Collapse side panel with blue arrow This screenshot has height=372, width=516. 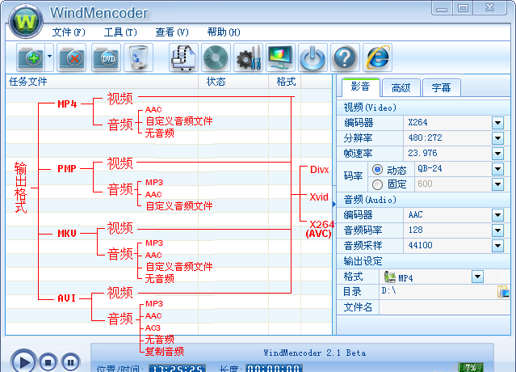click(x=334, y=205)
